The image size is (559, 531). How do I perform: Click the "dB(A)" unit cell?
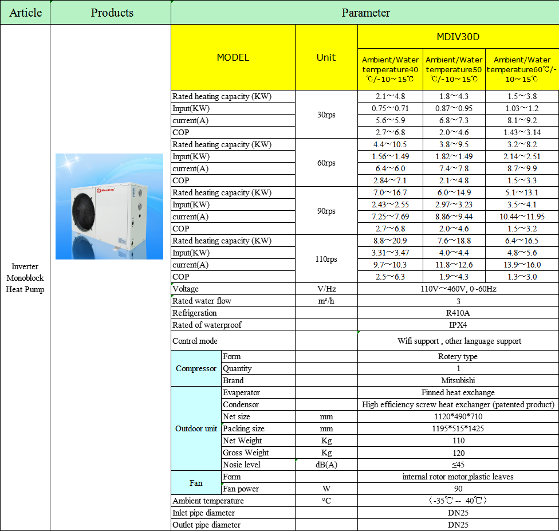(326, 465)
